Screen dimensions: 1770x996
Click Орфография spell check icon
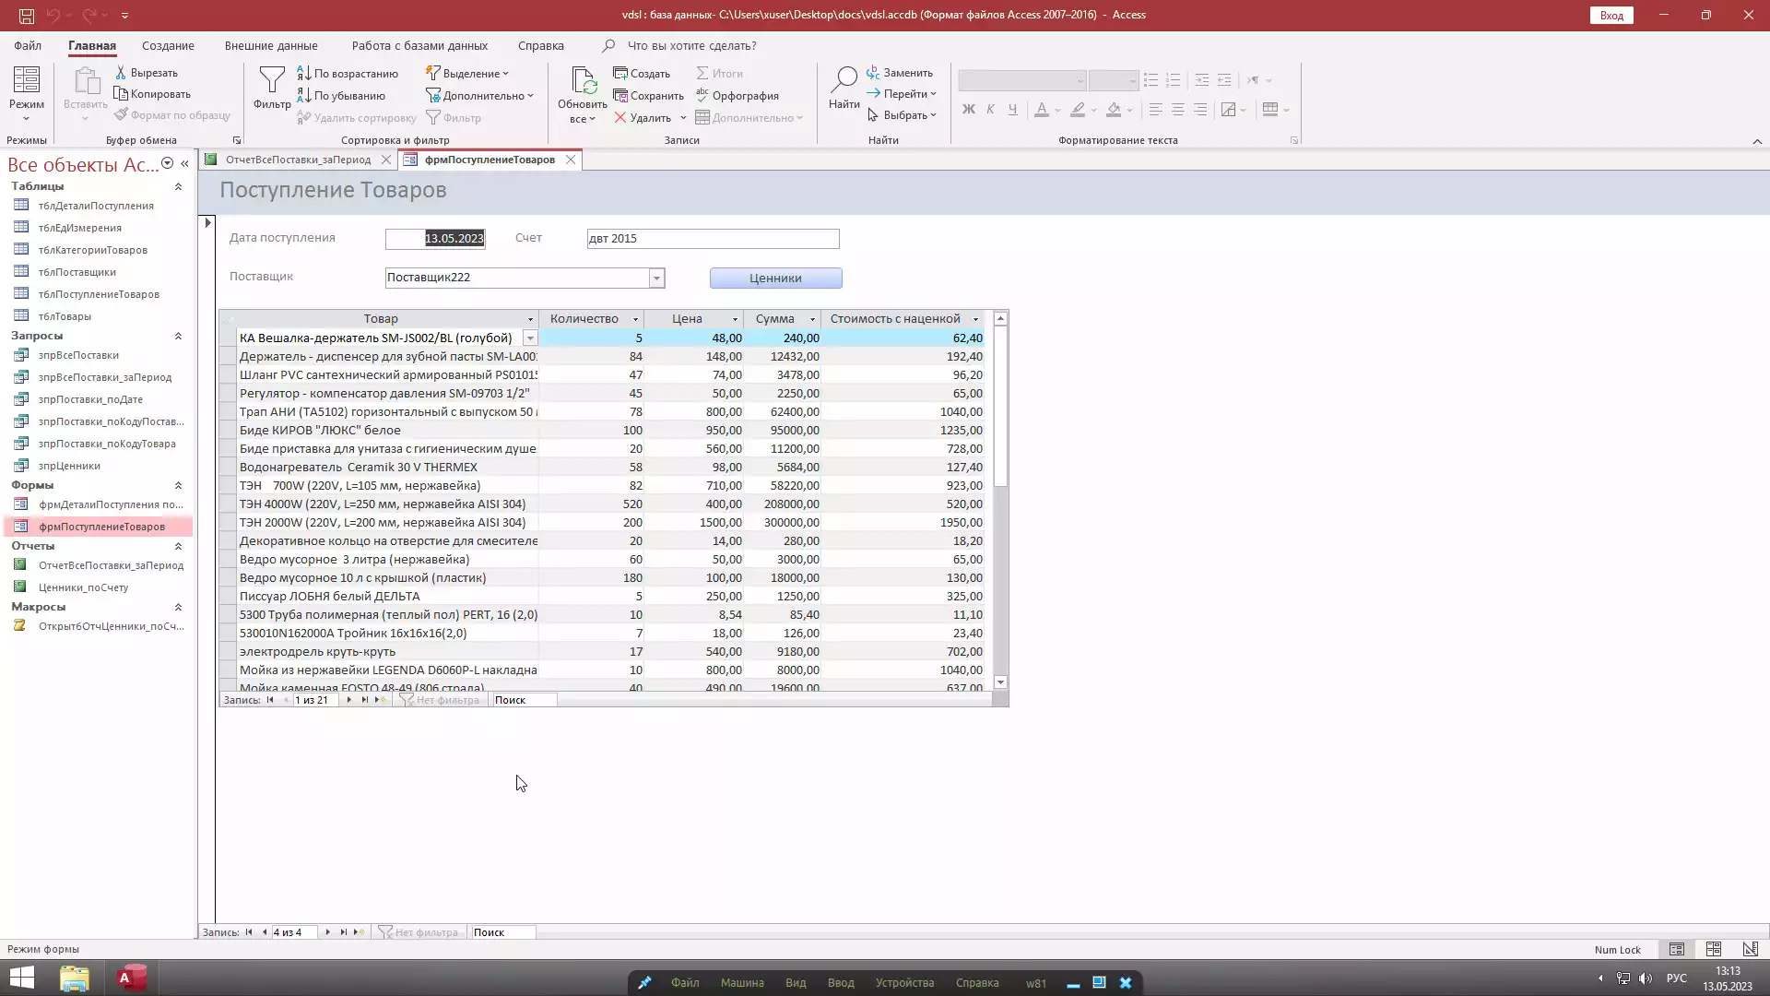click(x=702, y=94)
